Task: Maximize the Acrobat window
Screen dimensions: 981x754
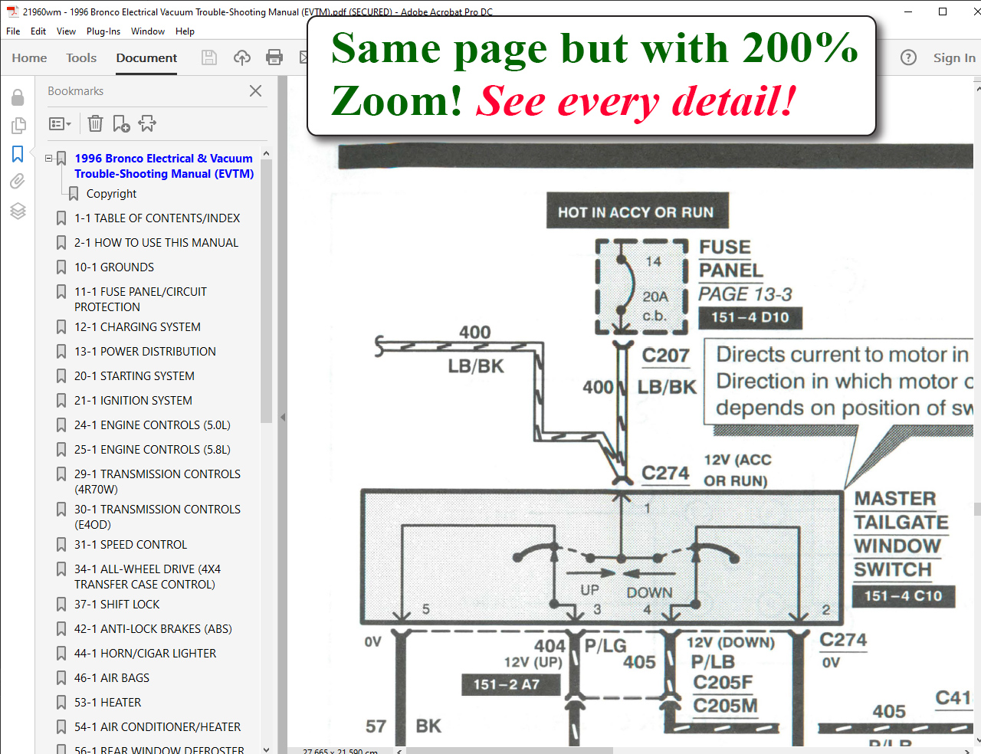Action: click(x=943, y=11)
